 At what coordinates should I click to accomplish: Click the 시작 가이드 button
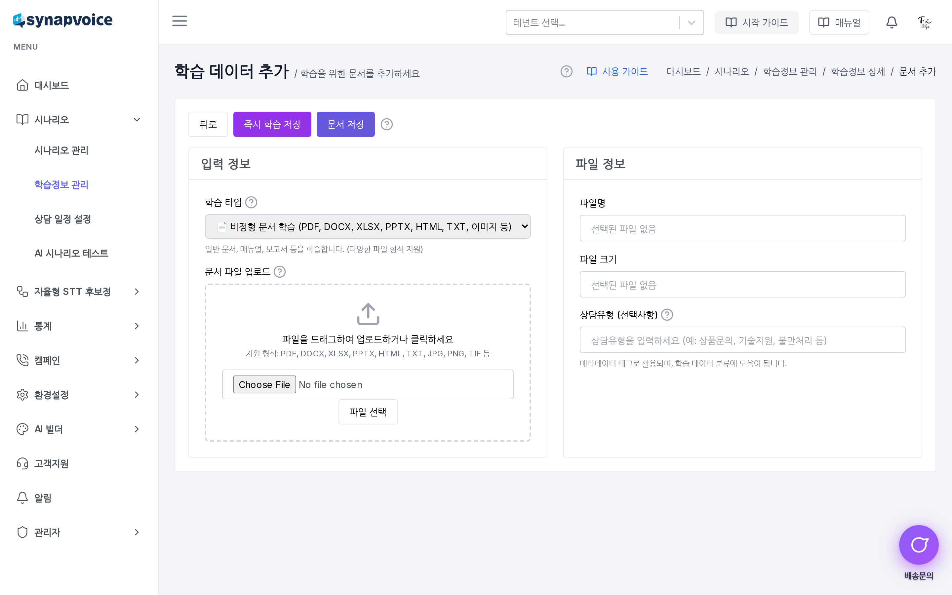point(756,22)
